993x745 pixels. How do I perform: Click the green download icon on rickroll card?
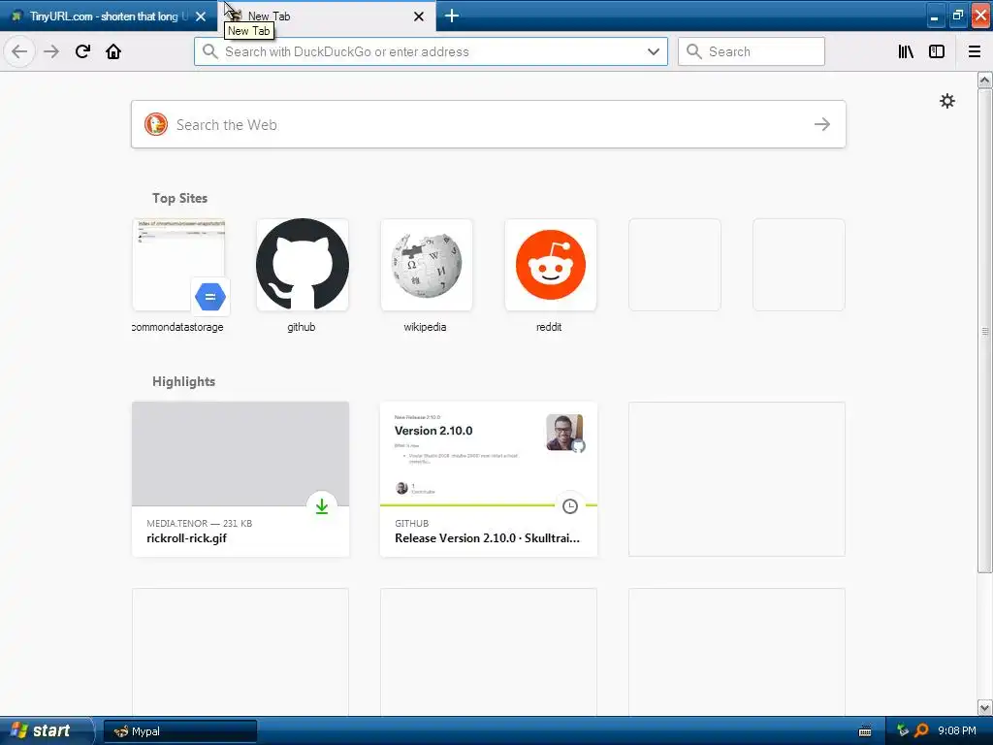(322, 506)
